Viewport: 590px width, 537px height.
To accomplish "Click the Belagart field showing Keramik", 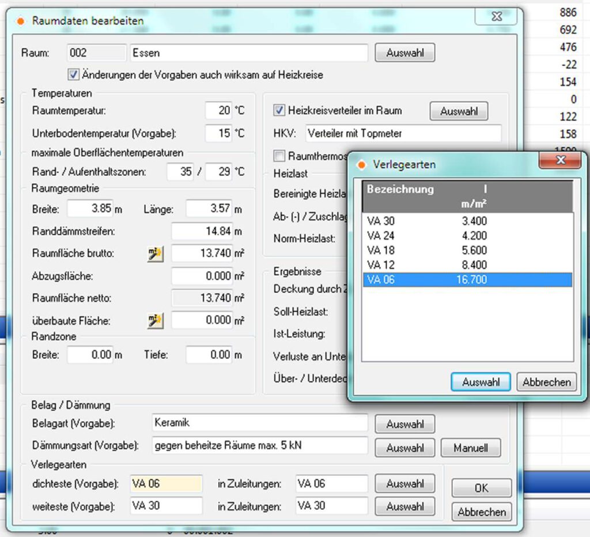I will pyautogui.click(x=260, y=423).
